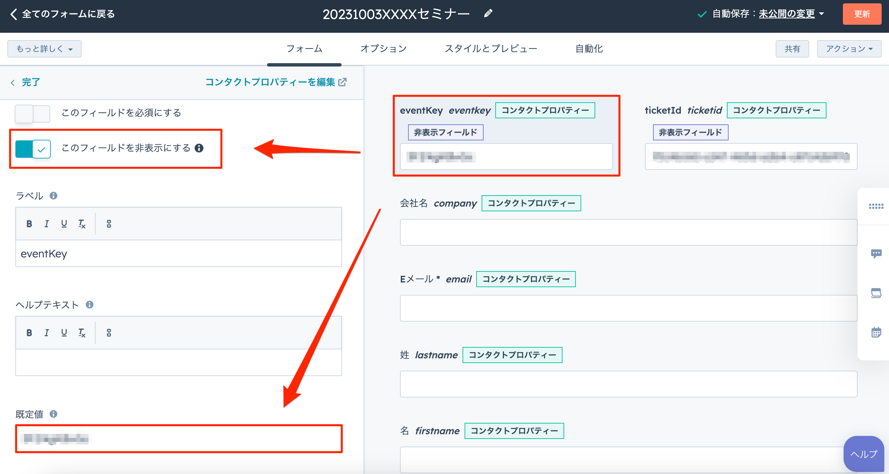Click the ヘルプ button
This screenshot has height=474, width=889.
tap(864, 454)
